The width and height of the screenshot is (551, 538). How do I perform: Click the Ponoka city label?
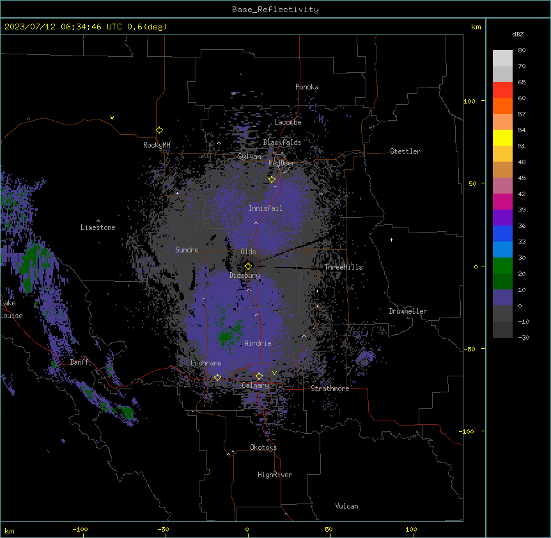coord(307,87)
